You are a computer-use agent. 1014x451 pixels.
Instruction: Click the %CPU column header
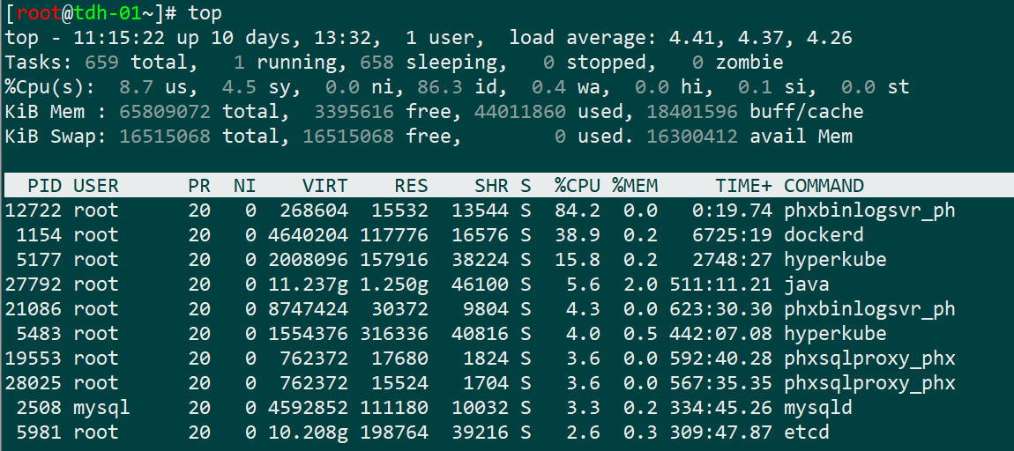tap(578, 186)
